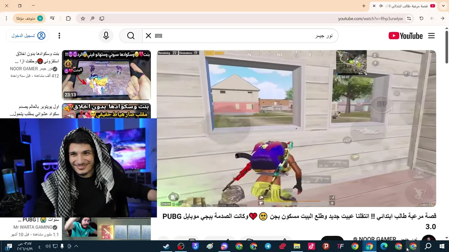Image resolution: width=449 pixels, height=252 pixels.
Task: Reload the page
Action: pos(421,19)
